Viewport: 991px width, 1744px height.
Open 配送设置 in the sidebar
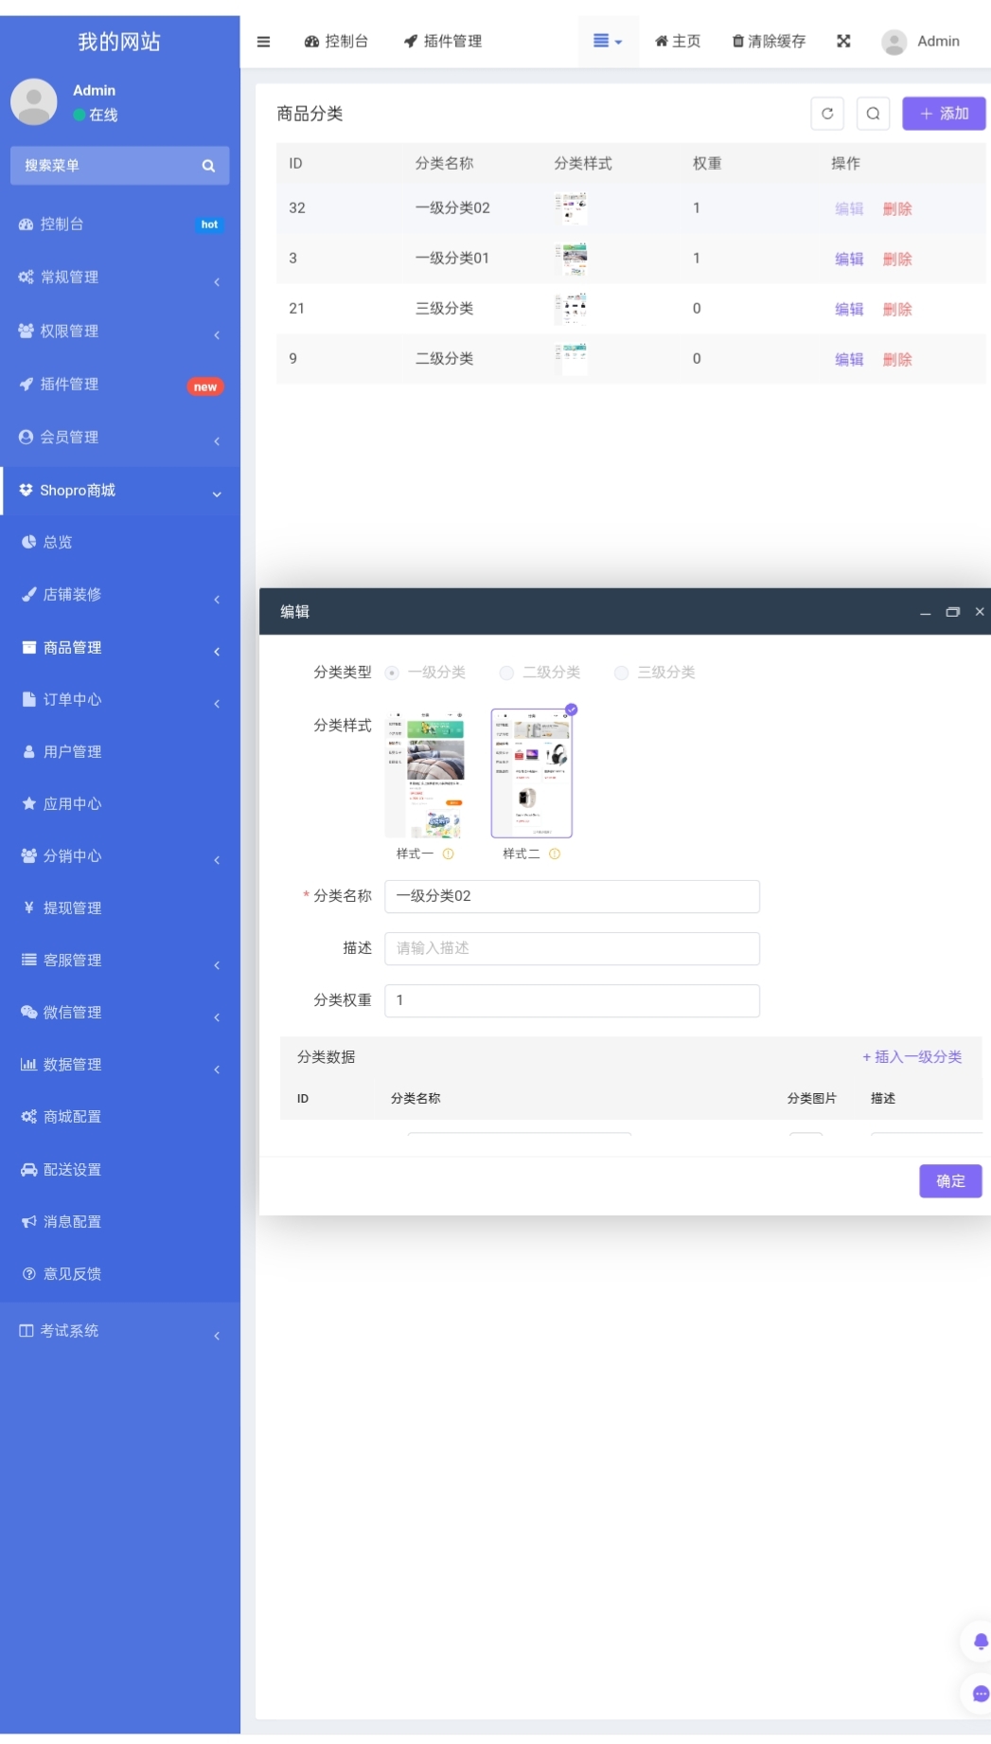[x=120, y=1170]
